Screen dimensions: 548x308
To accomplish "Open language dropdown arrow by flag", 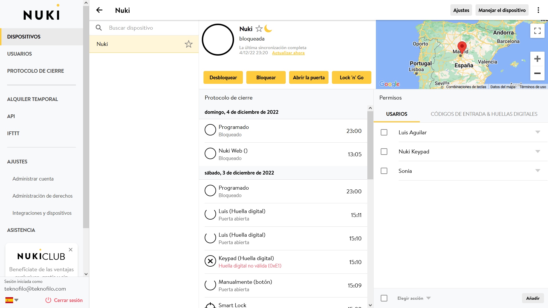I will click(17, 300).
